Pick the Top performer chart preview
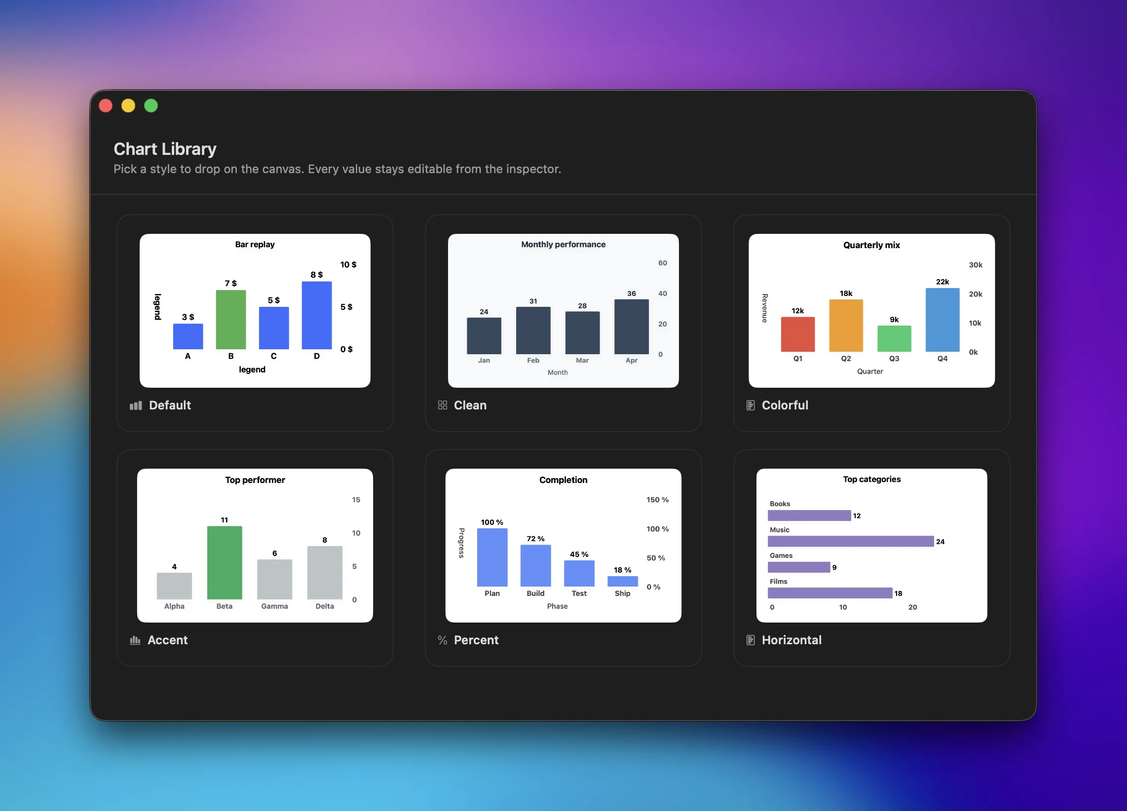Screen dimensions: 1127x811 pyautogui.click(x=255, y=545)
